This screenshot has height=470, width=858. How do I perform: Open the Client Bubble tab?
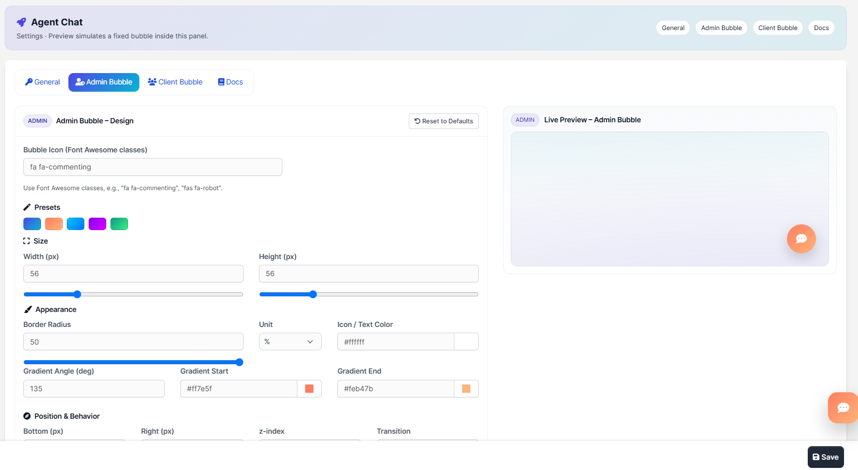(x=175, y=82)
